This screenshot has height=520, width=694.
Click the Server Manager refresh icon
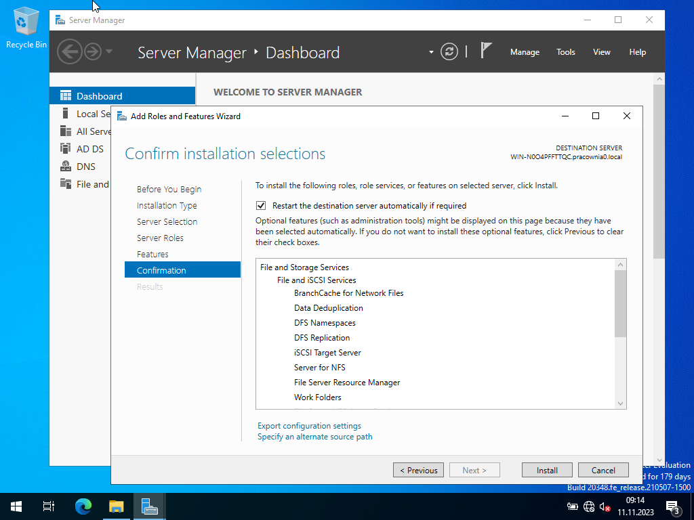pos(449,52)
